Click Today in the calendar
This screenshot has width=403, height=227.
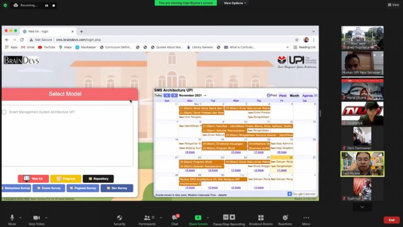point(158,96)
